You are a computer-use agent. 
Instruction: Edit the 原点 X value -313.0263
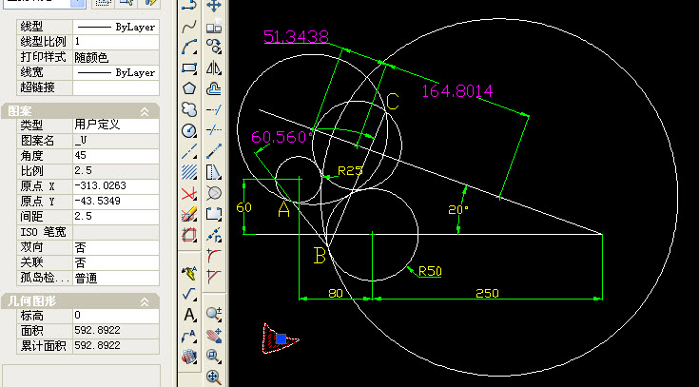pyautogui.click(x=116, y=186)
